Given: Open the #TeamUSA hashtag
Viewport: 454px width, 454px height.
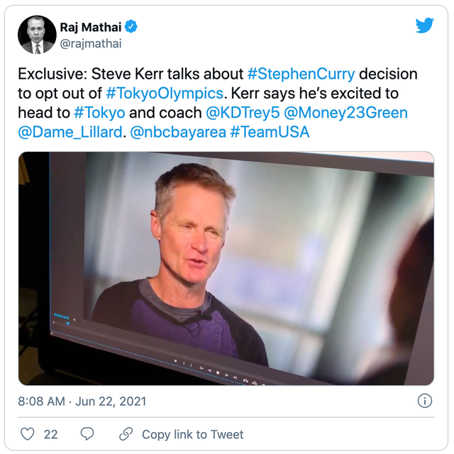Looking at the screenshot, I should tap(270, 132).
